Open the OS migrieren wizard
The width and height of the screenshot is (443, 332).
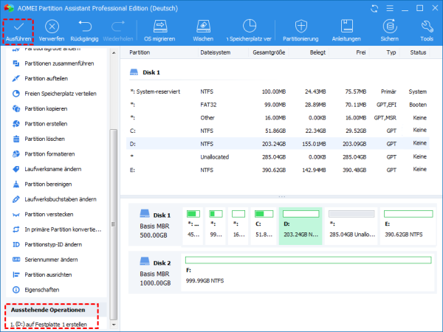click(159, 31)
